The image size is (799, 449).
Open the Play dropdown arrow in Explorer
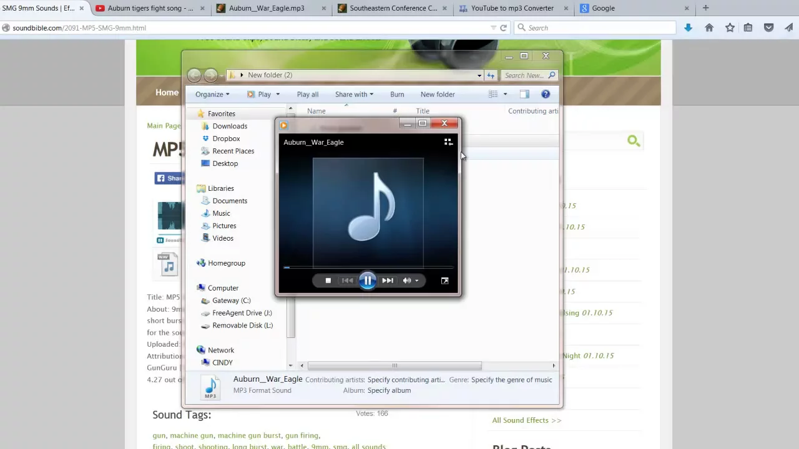click(x=278, y=94)
